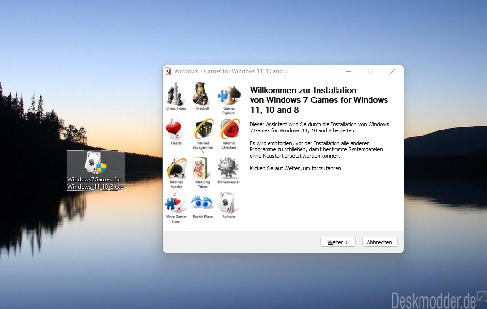Click the Mahjong Titans tile icon
Image resolution: width=487 pixels, height=309 pixels.
point(202,168)
